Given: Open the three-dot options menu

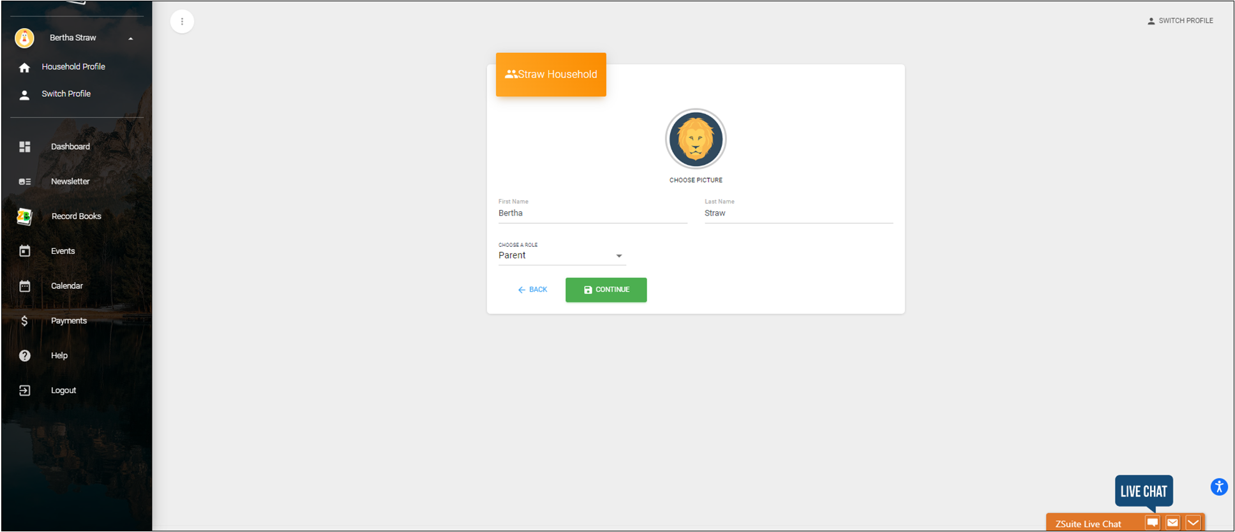Looking at the screenshot, I should pos(182,22).
